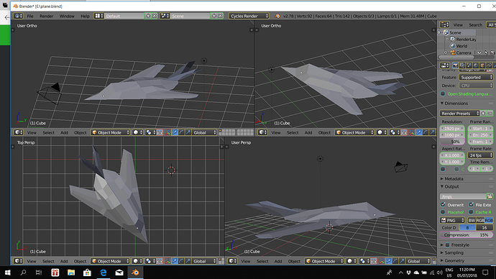
Task: Open the Render menu
Action: 46,16
